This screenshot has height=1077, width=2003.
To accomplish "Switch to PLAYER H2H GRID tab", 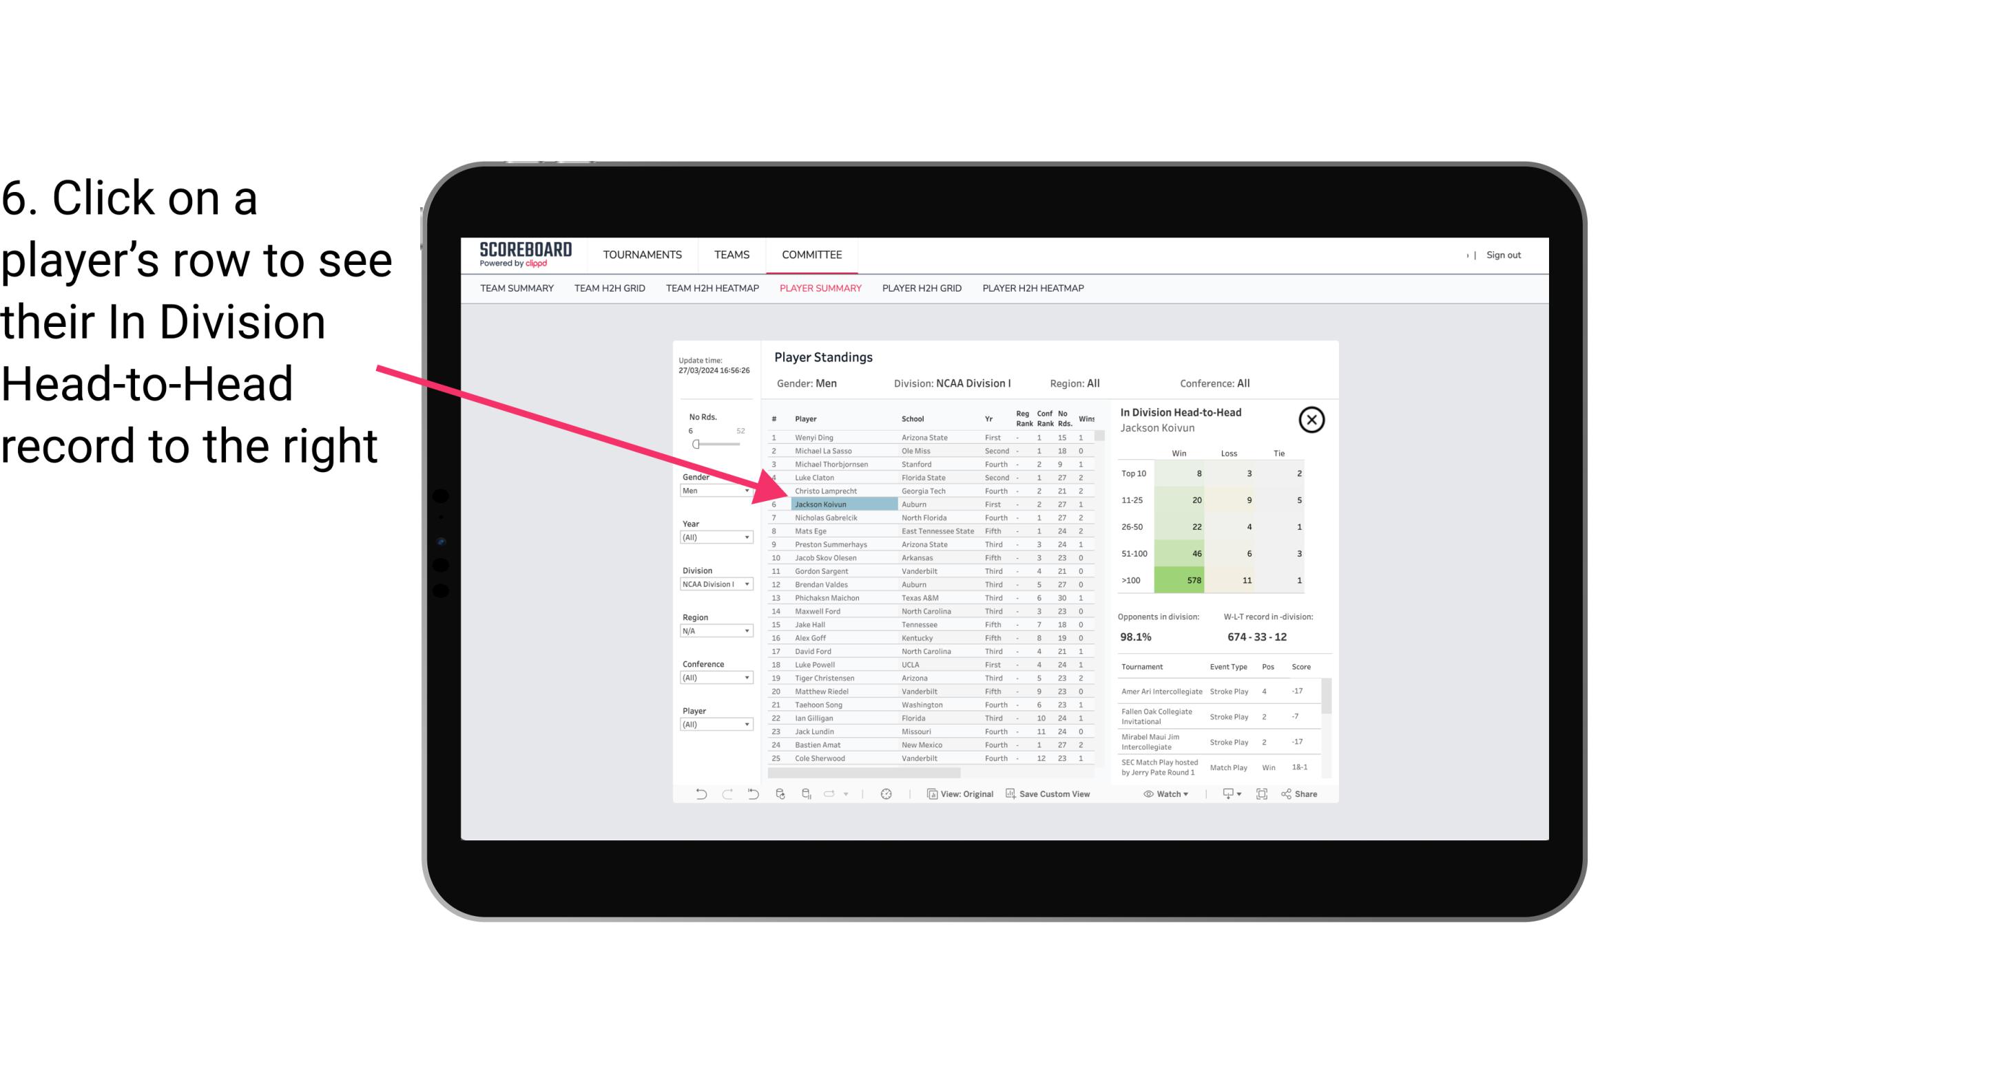I will coord(920,289).
